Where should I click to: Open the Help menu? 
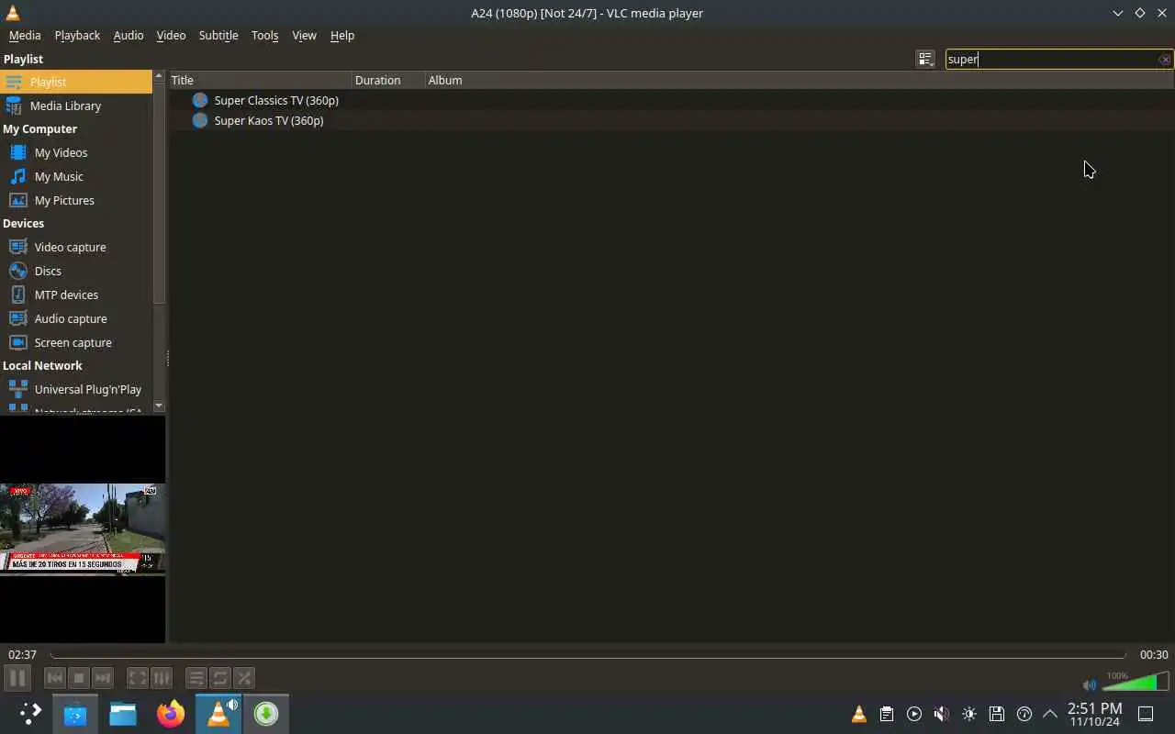coord(342,35)
